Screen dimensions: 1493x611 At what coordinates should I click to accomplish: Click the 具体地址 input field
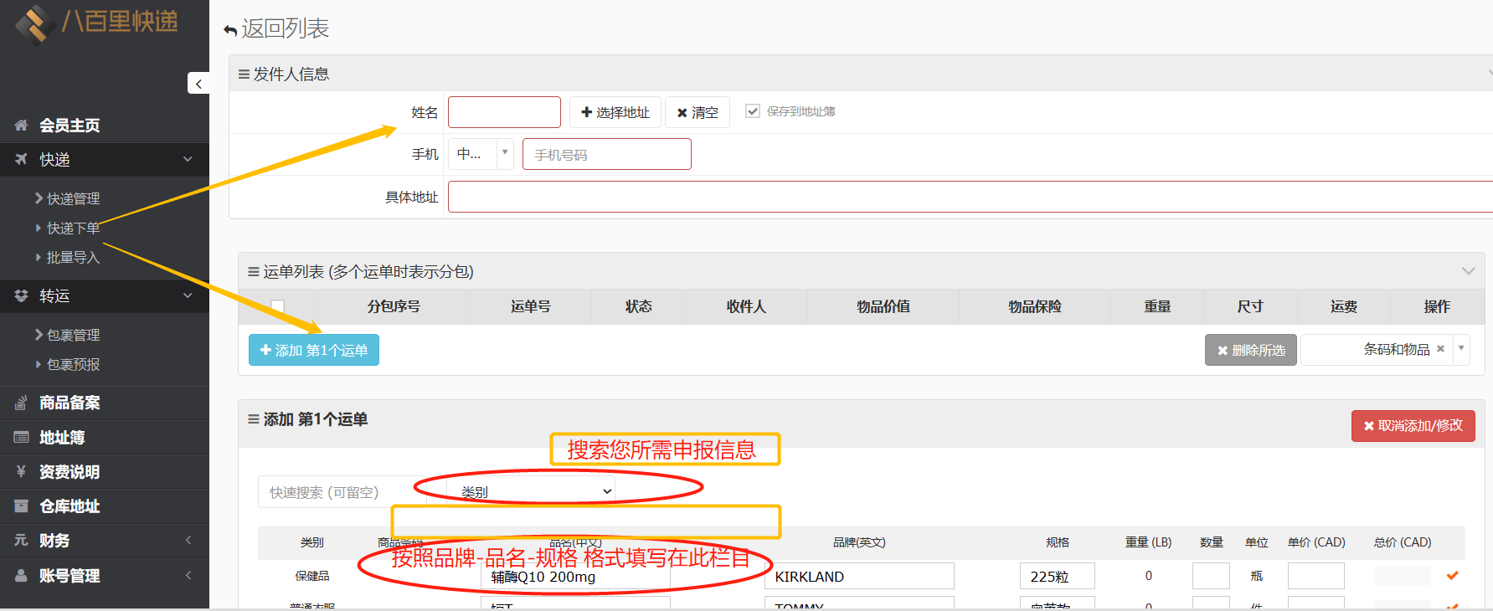click(970, 197)
